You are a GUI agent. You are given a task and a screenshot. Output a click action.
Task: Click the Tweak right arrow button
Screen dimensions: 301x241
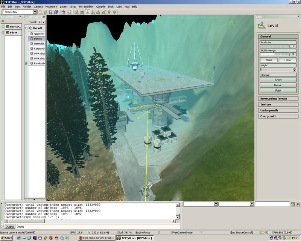[43, 22]
